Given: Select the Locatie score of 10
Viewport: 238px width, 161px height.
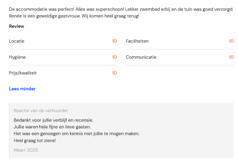Looking at the screenshot, I should pos(115,41).
